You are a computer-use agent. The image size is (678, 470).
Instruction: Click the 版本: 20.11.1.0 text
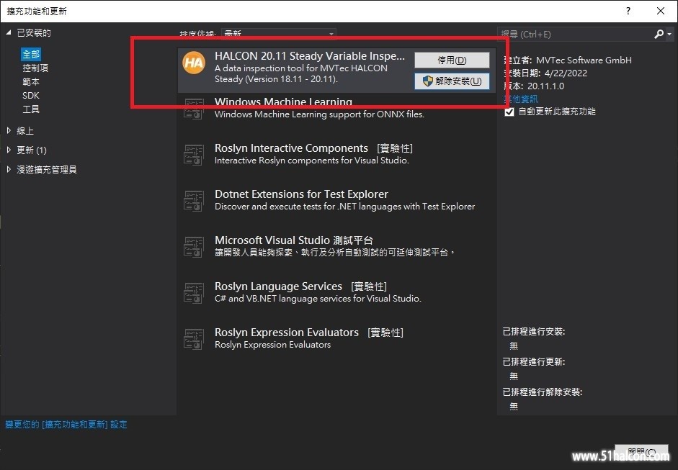[534, 86]
